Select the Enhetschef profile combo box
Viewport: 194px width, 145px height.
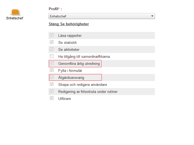pyautogui.click(x=102, y=16)
